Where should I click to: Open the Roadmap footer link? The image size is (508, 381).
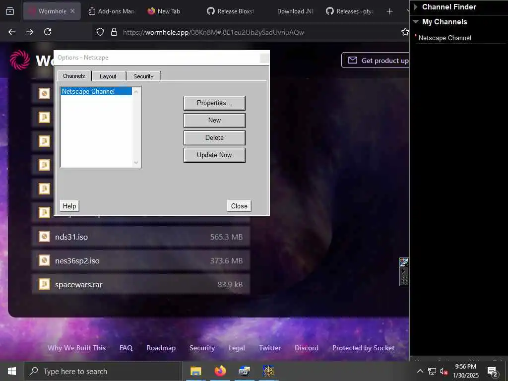pos(161,348)
